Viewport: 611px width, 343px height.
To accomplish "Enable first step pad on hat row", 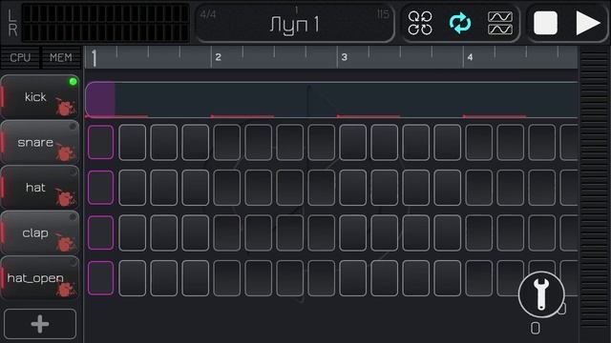I will (x=100, y=188).
